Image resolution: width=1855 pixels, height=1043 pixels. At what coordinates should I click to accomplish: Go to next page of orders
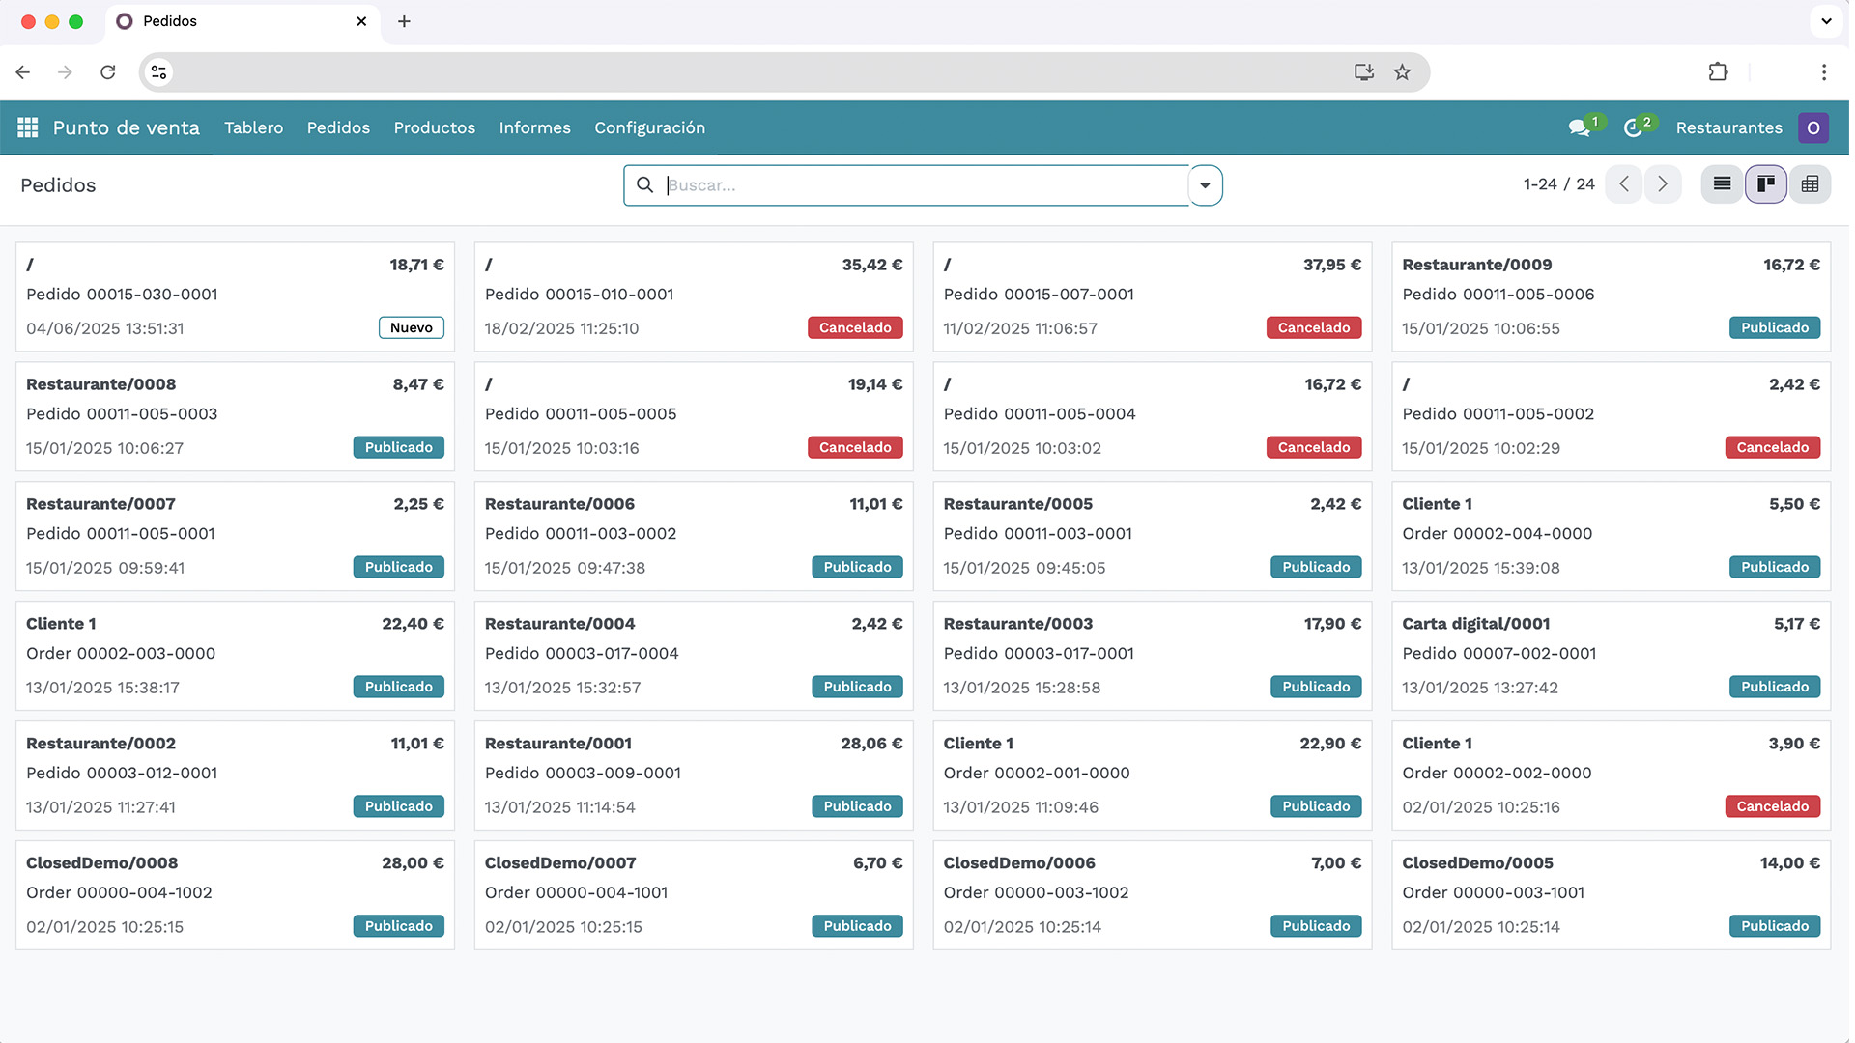pos(1663,183)
